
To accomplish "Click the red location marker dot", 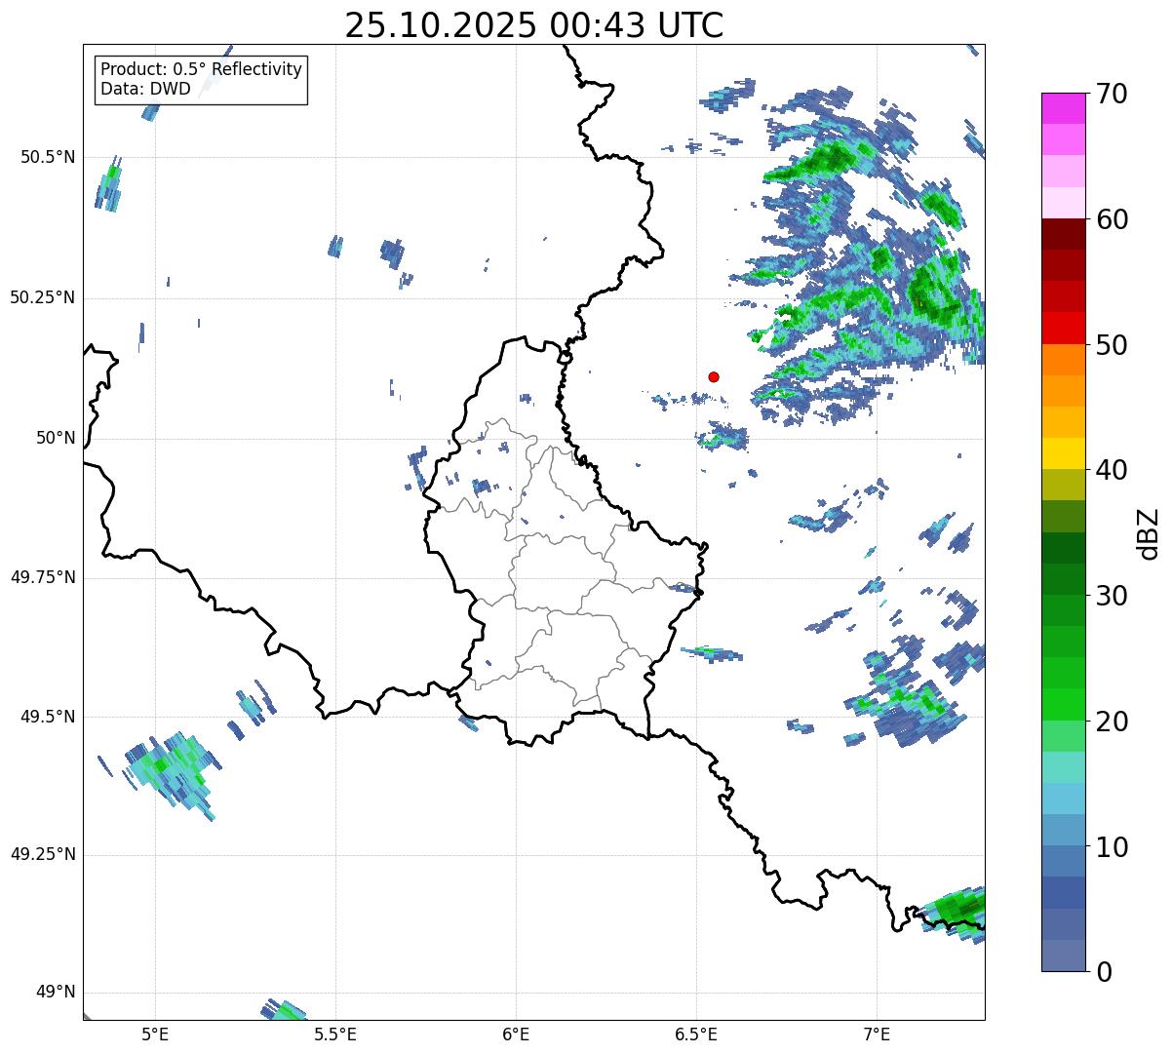I will pos(714,376).
